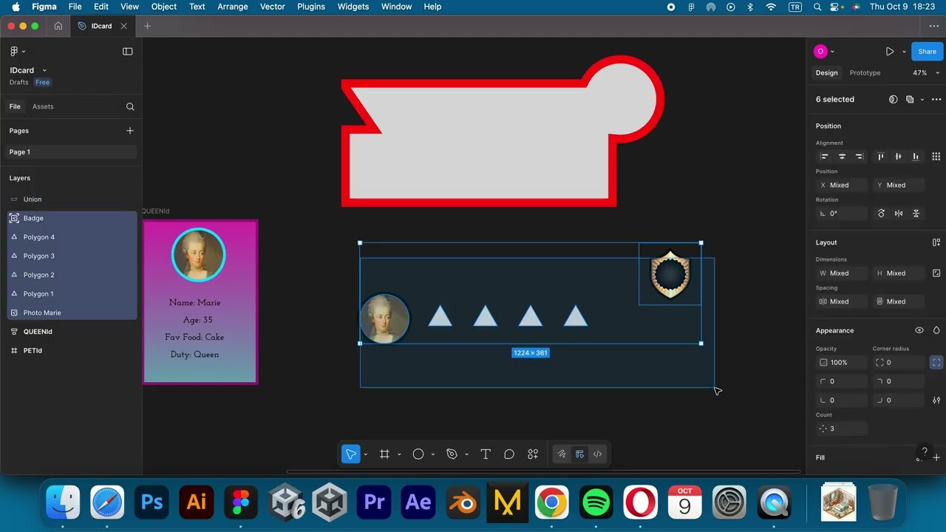The height and width of the screenshot is (532, 946).
Task: Select the Frame tool
Action: pyautogui.click(x=384, y=454)
